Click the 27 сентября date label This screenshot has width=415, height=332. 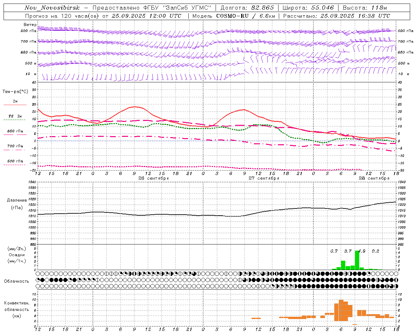point(264,178)
